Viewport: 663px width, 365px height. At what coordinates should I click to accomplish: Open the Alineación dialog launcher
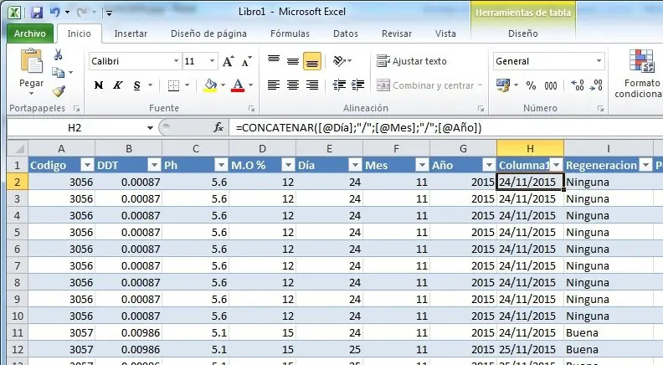coord(481,109)
